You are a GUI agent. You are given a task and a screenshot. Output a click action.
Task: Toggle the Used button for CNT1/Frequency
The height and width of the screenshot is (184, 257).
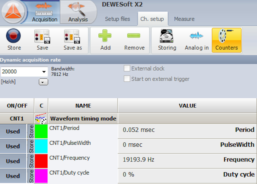[13, 161]
